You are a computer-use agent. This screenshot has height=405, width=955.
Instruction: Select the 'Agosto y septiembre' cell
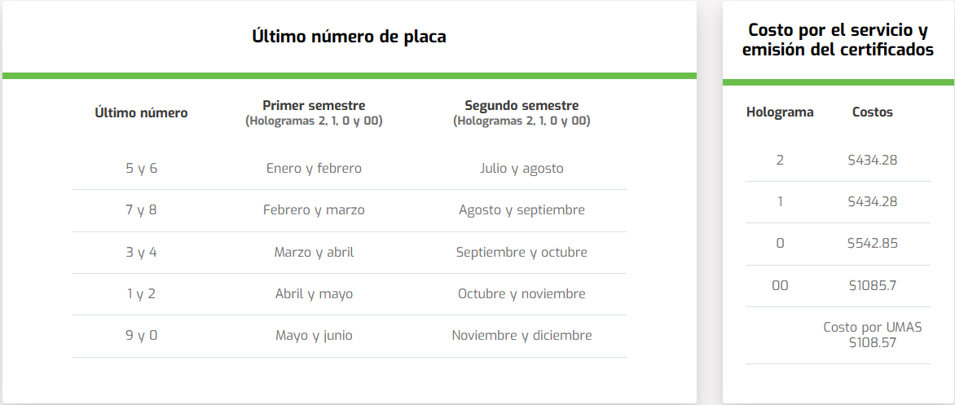[522, 210]
